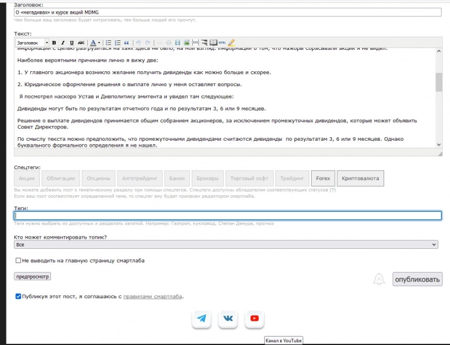Undo the last edit
The image size is (450, 345).
[x=138, y=43]
